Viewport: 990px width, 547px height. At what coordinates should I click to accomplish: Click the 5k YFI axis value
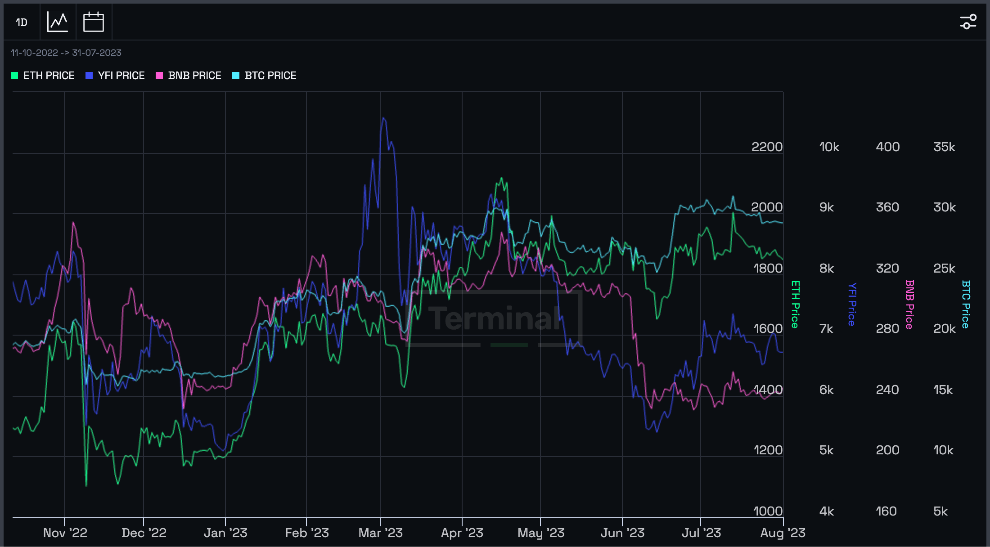click(827, 450)
